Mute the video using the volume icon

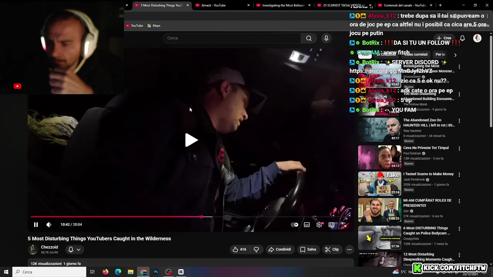(49, 225)
